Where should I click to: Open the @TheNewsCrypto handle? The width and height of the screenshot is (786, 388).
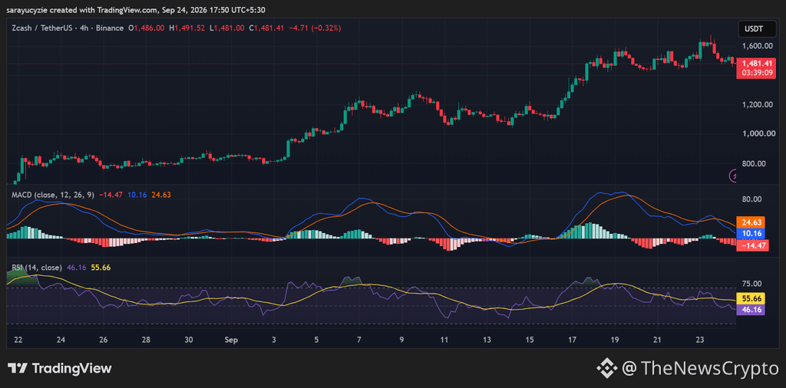(x=701, y=369)
